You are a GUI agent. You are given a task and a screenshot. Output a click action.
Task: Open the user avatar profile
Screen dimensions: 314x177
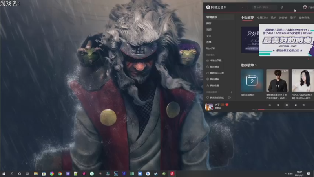pos(305,7)
